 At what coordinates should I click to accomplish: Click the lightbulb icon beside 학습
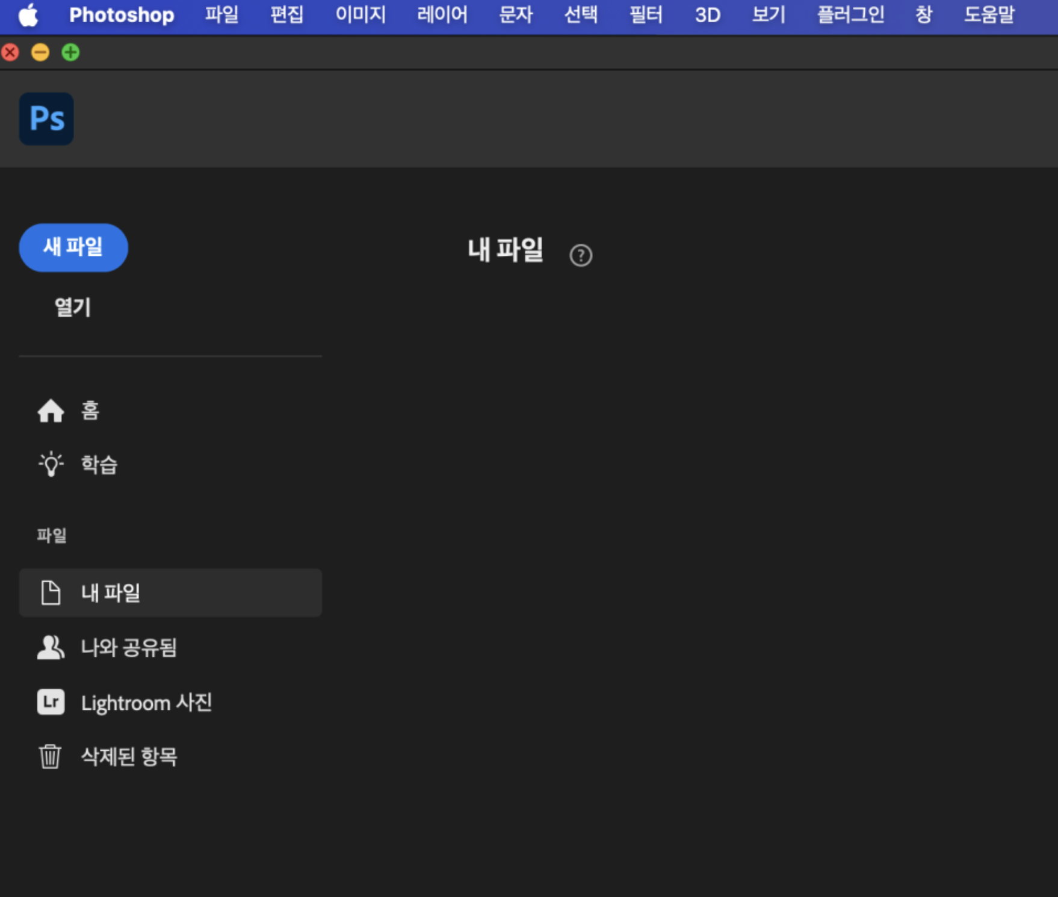(51, 464)
